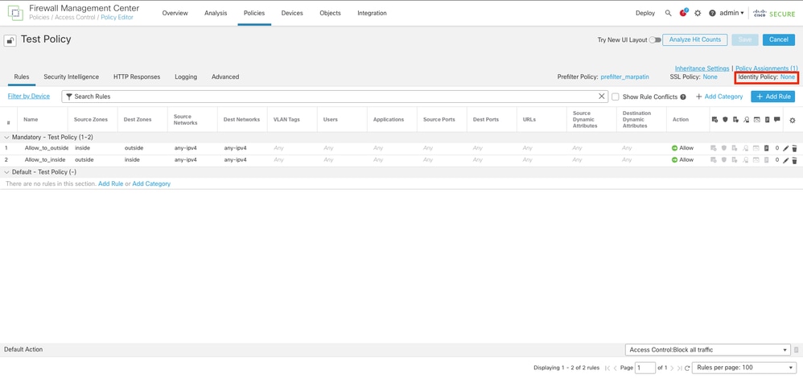Click into the Search Rules field
803x383 pixels.
click(x=335, y=97)
